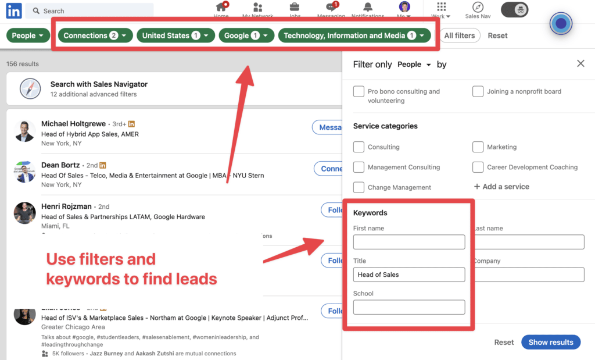Click in the top Search field
The image size is (595, 360).
[x=90, y=11]
